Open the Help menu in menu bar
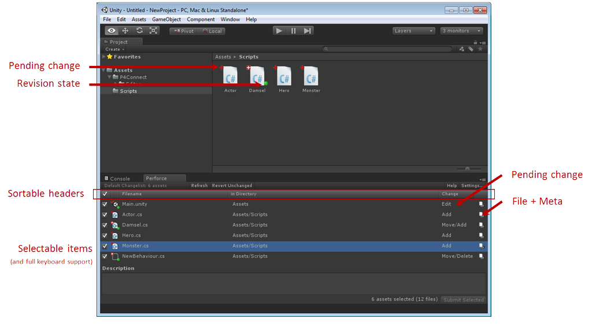The image size is (592, 330). [251, 19]
